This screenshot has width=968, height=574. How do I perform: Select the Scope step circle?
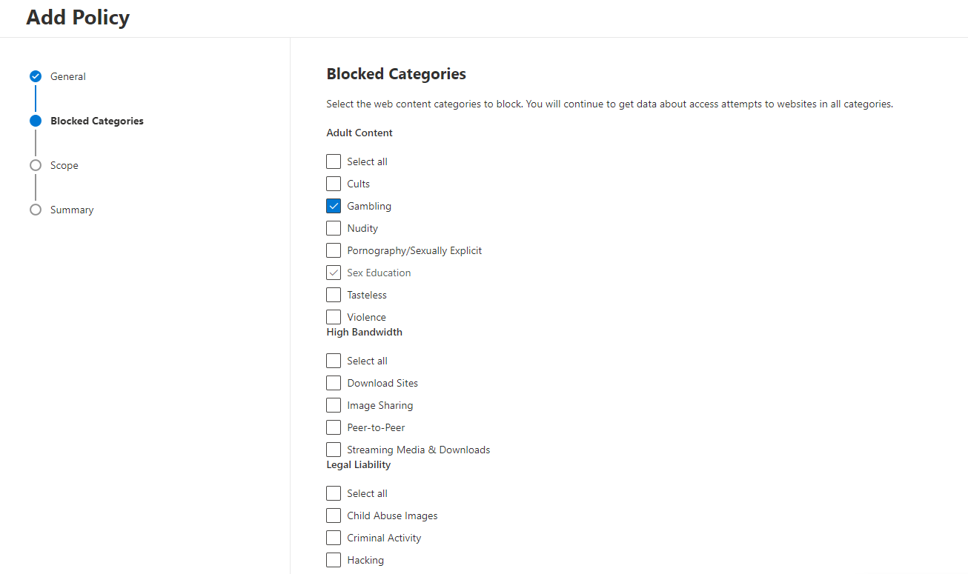click(x=35, y=164)
